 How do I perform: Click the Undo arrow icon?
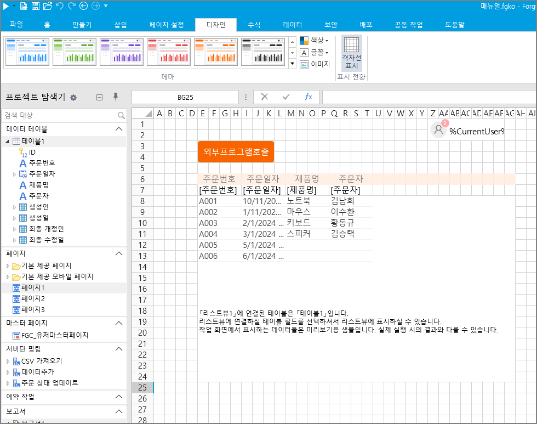tap(60, 6)
